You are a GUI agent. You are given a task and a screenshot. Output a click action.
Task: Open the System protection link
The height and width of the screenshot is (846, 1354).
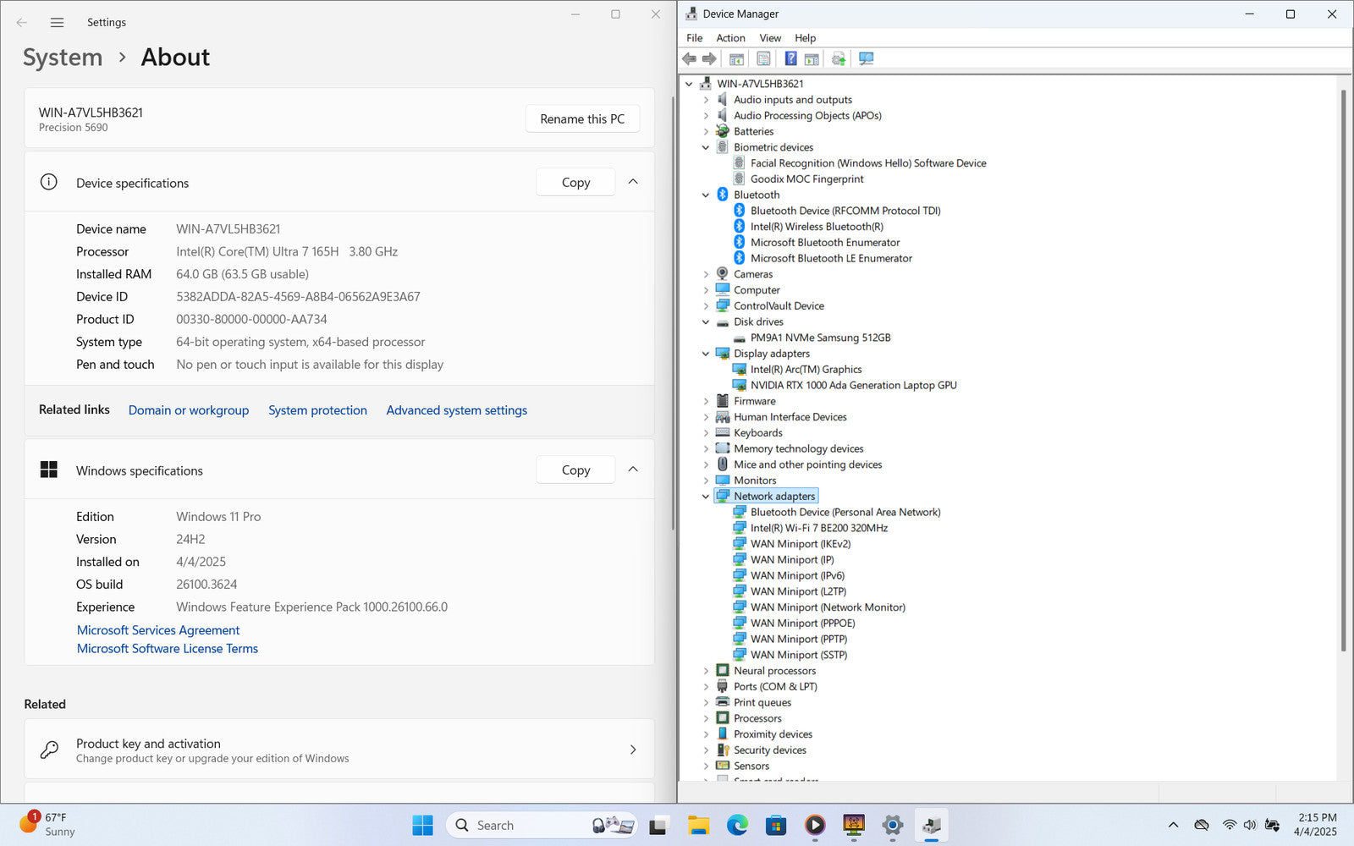(x=317, y=410)
